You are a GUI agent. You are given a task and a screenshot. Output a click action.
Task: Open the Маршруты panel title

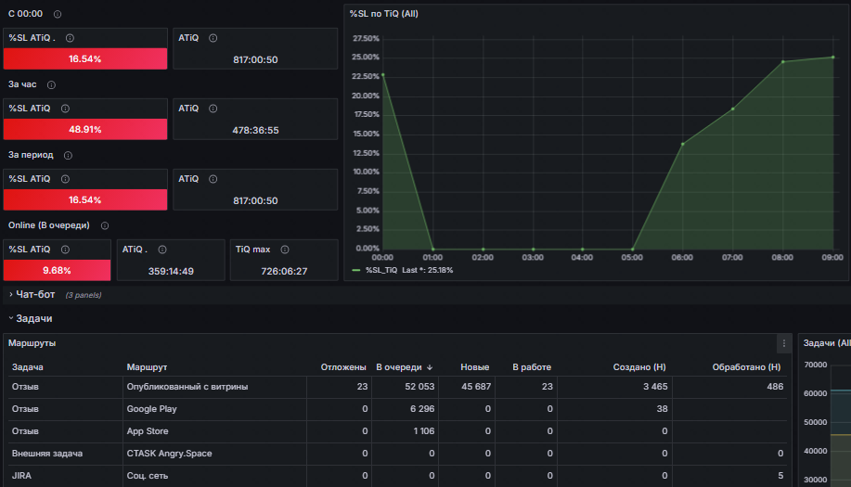pos(32,343)
